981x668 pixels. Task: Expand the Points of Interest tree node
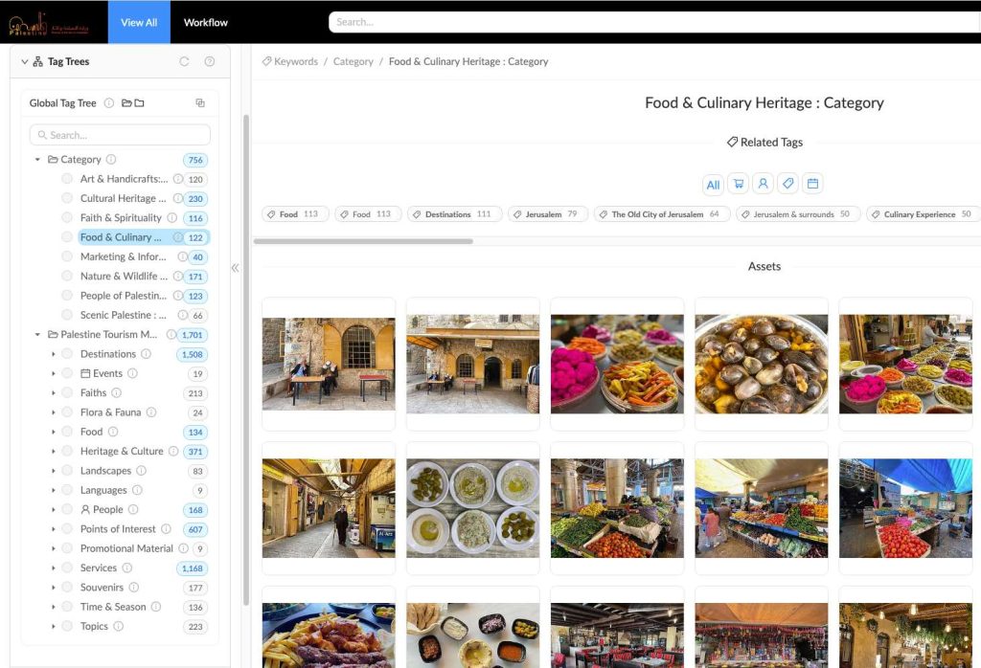(54, 529)
